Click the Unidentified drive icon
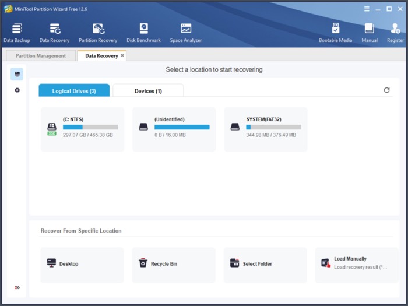Image resolution: width=408 pixels, height=306 pixels. point(143,127)
